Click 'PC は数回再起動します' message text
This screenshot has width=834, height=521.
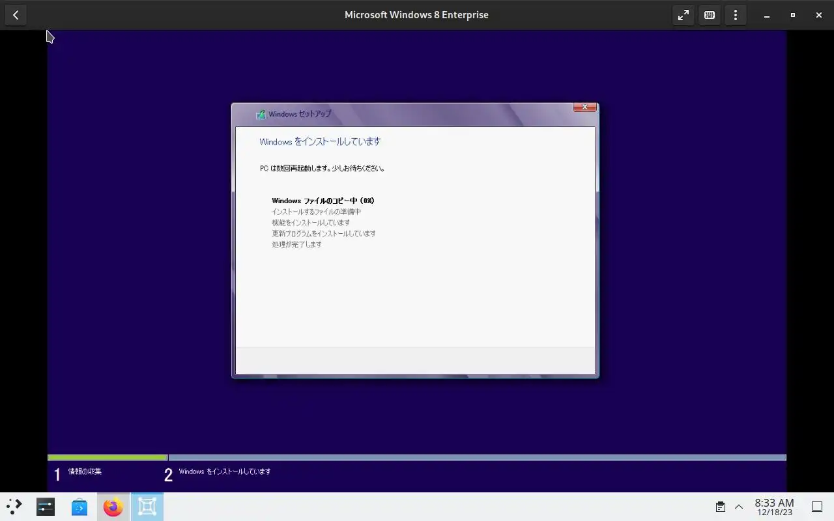click(x=323, y=168)
